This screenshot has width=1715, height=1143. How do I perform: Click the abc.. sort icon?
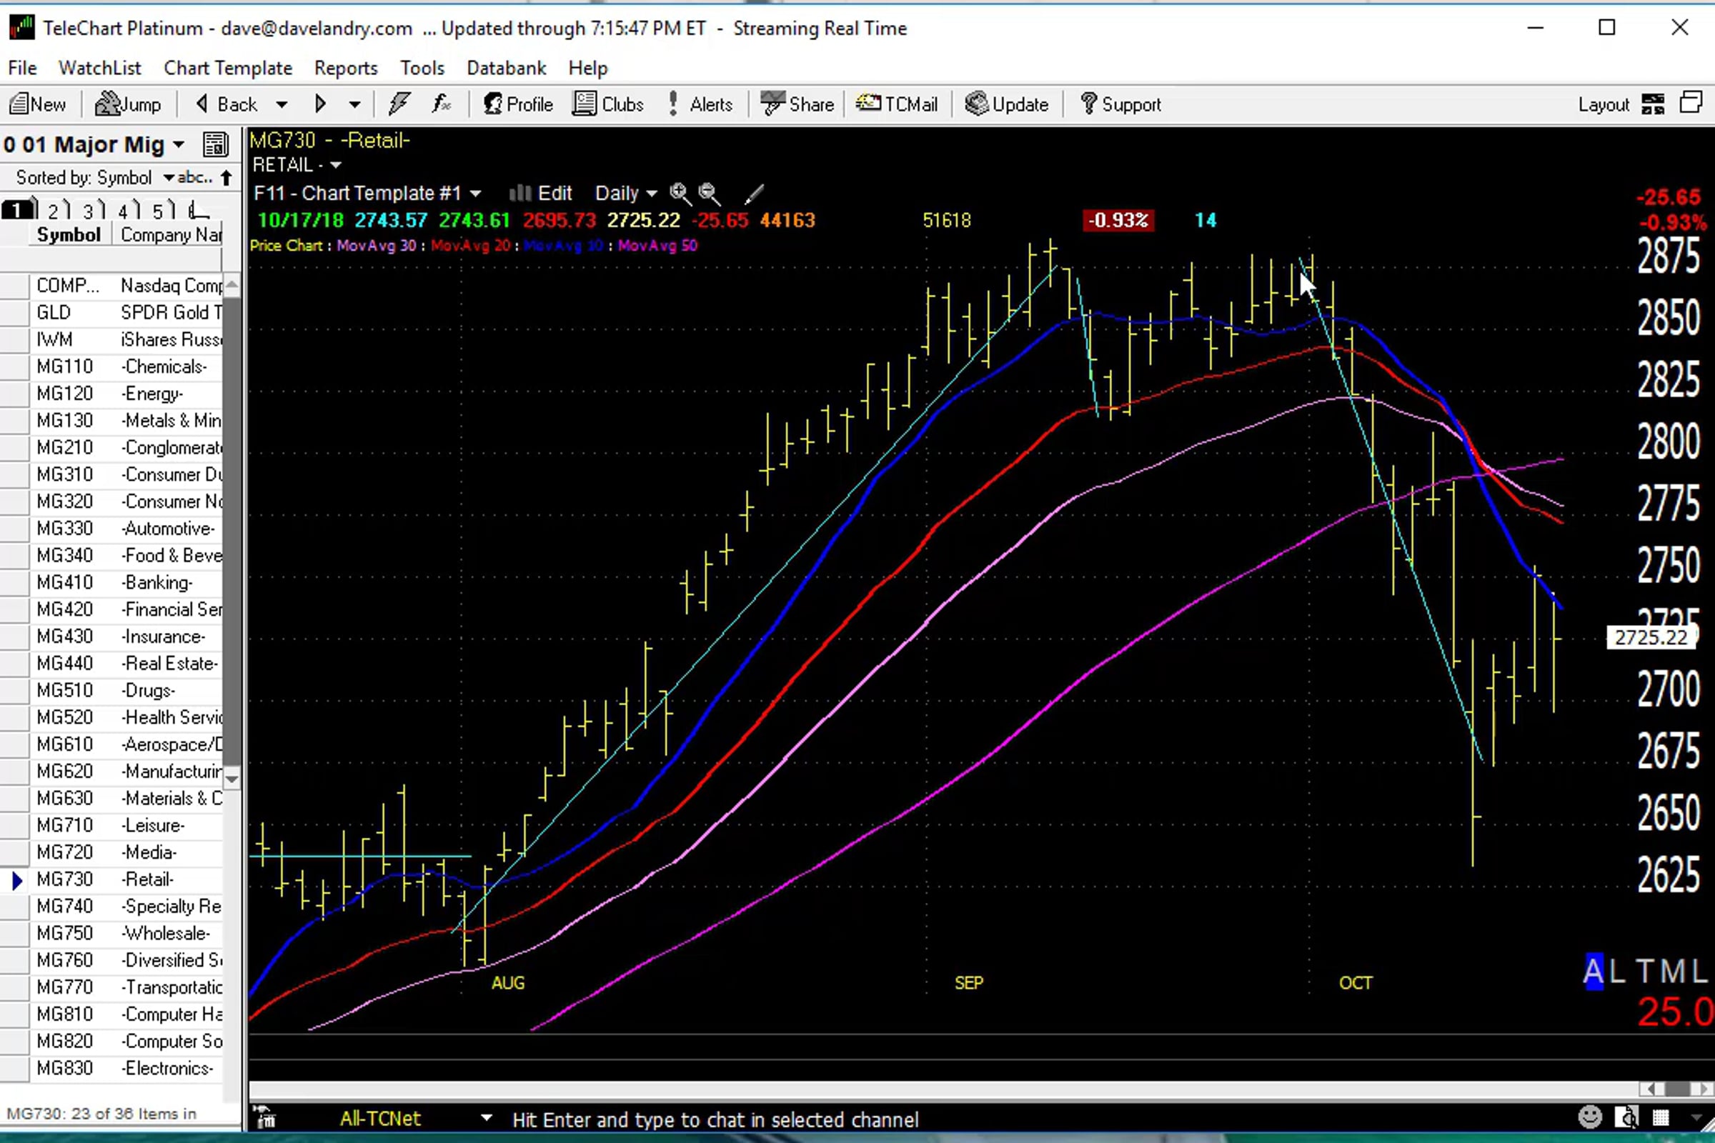(194, 177)
